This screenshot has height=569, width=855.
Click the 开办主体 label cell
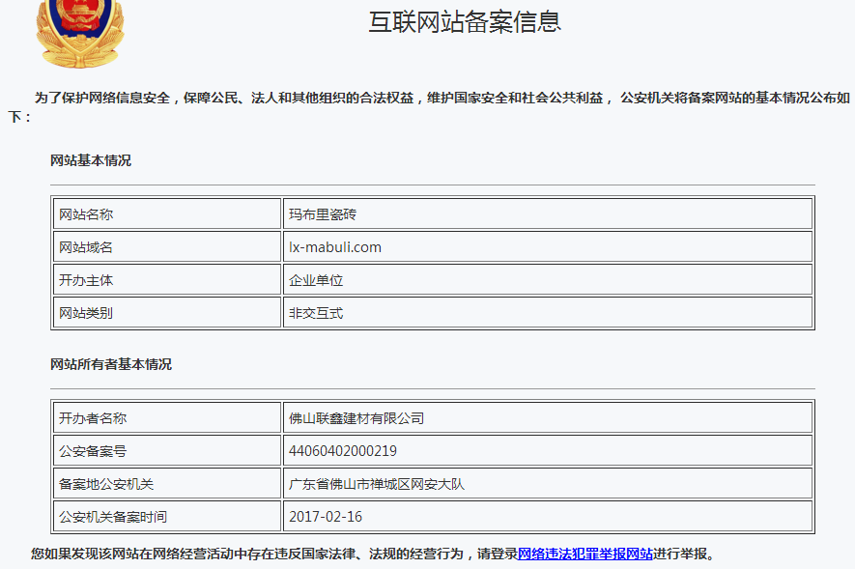[x=167, y=280]
